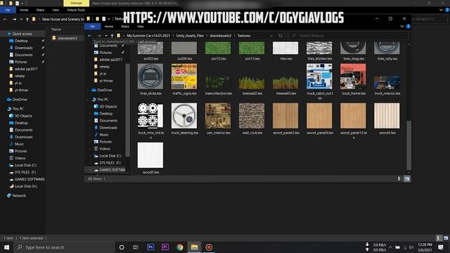This screenshot has width=450, height=253.
Task: Switch Textures window to details view
Action: click(399, 179)
